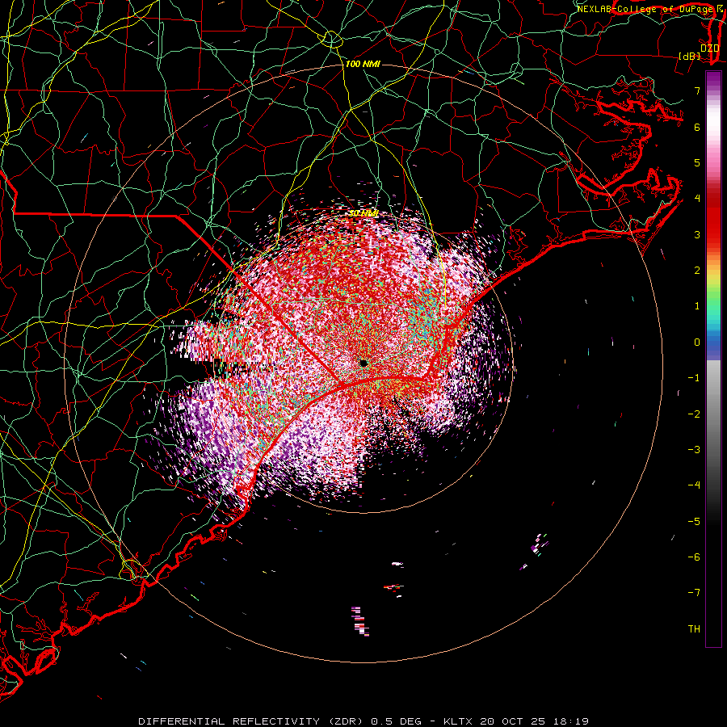Click the '2' value on the color scale
727x727 pixels.
coord(697,271)
